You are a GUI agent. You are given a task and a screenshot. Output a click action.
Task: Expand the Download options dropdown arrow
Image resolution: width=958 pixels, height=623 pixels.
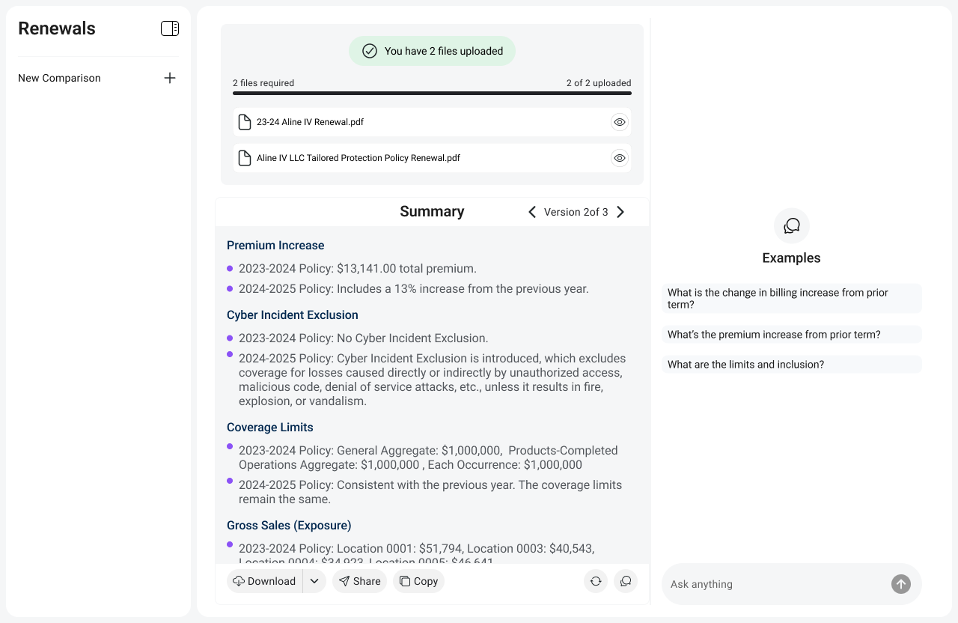tap(314, 581)
